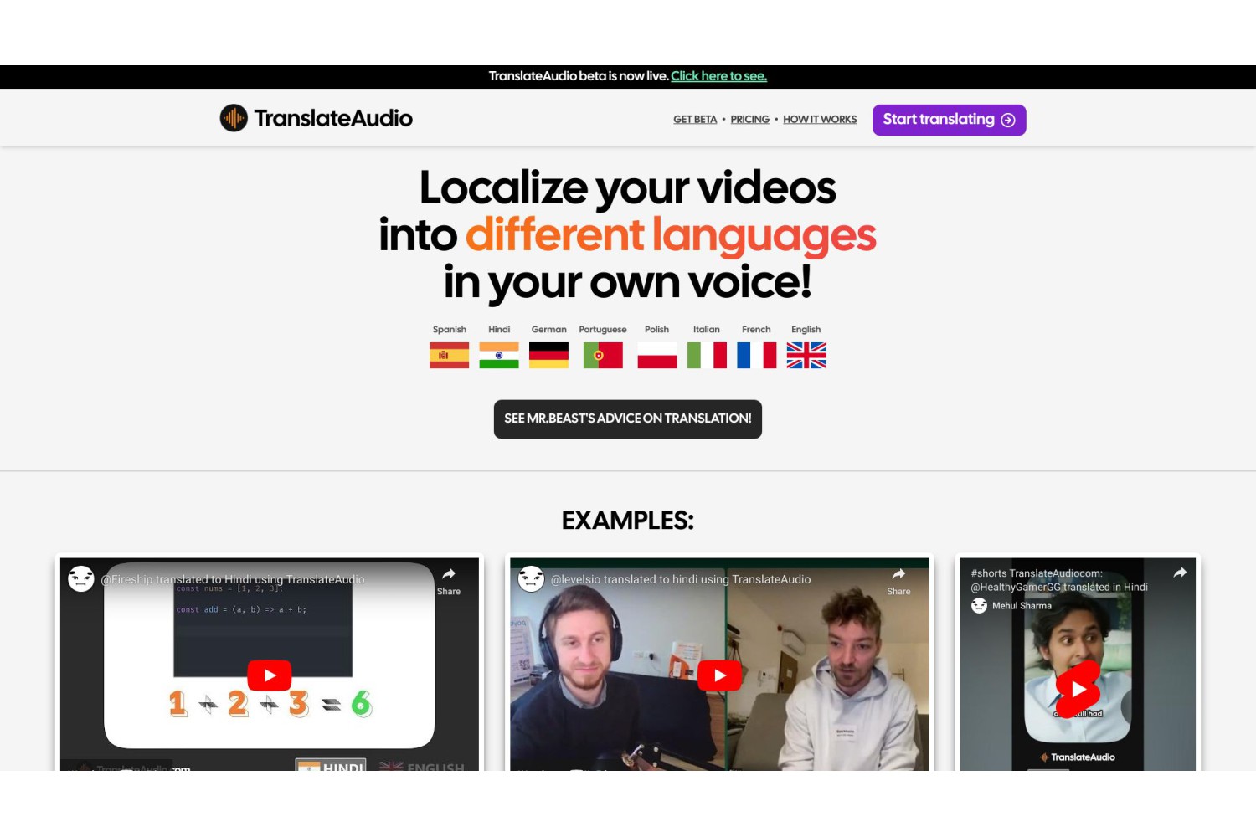Click the 'Spanish' language label
The height and width of the screenshot is (837, 1256).
[450, 330]
